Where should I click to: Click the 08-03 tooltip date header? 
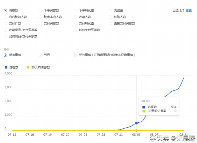(146, 101)
